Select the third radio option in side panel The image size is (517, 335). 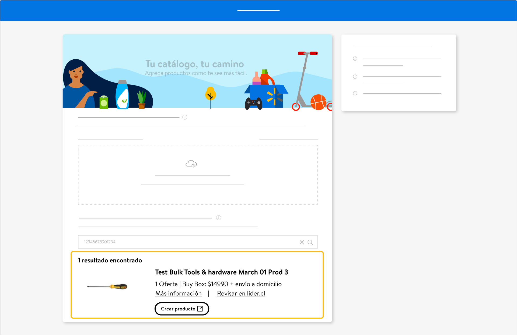tap(355, 93)
